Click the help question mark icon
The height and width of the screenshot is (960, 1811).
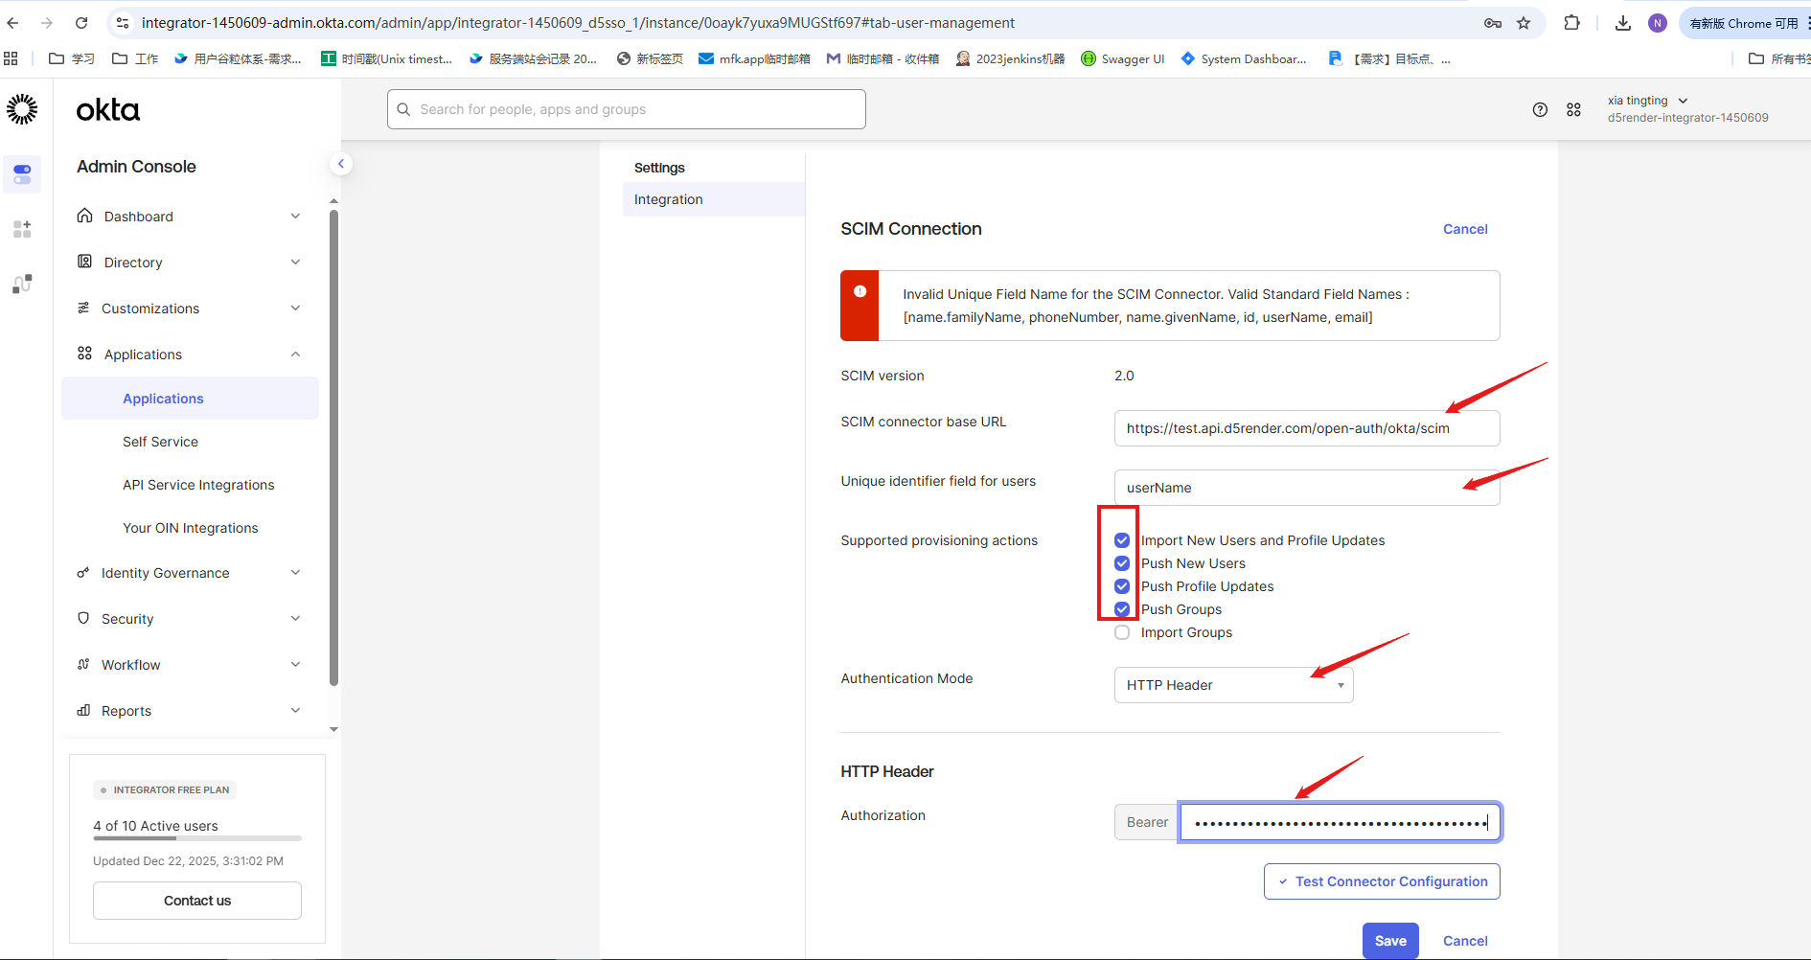[x=1540, y=109]
